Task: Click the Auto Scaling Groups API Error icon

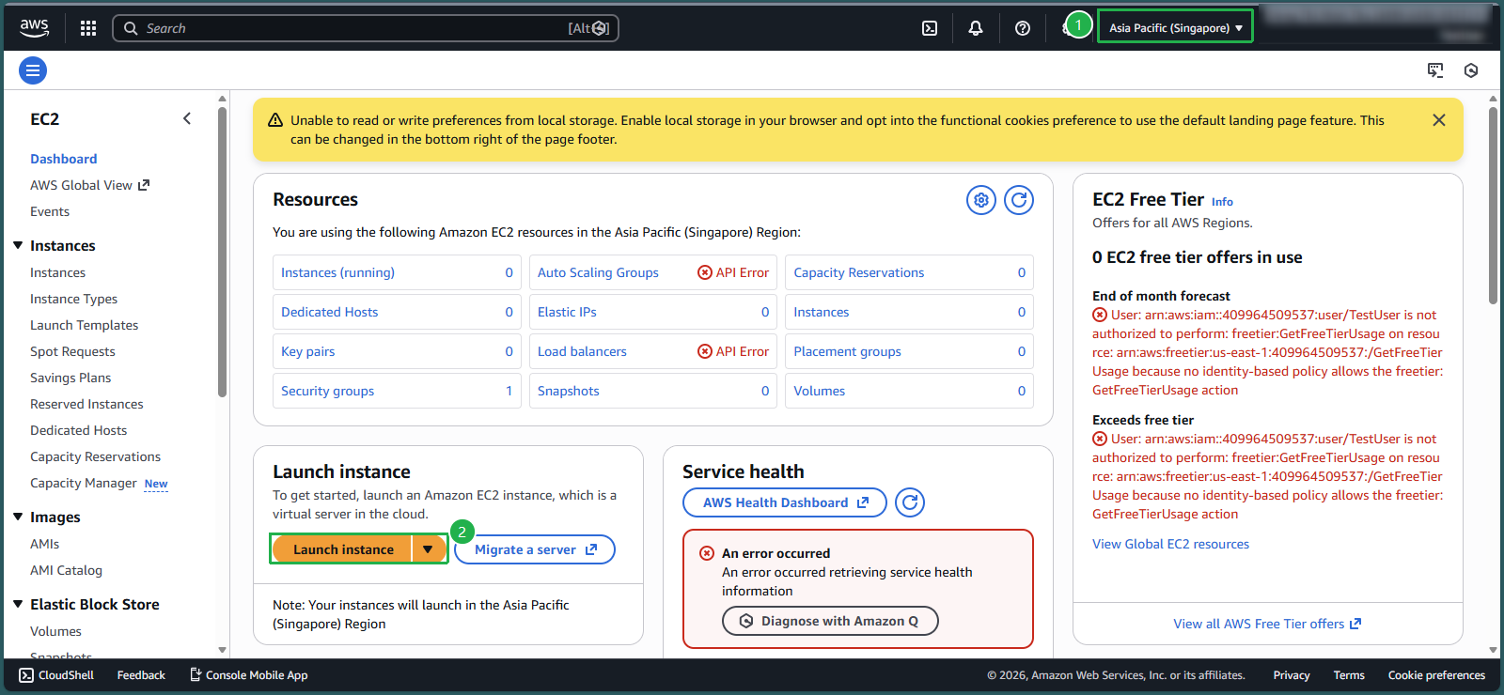Action: pos(705,272)
